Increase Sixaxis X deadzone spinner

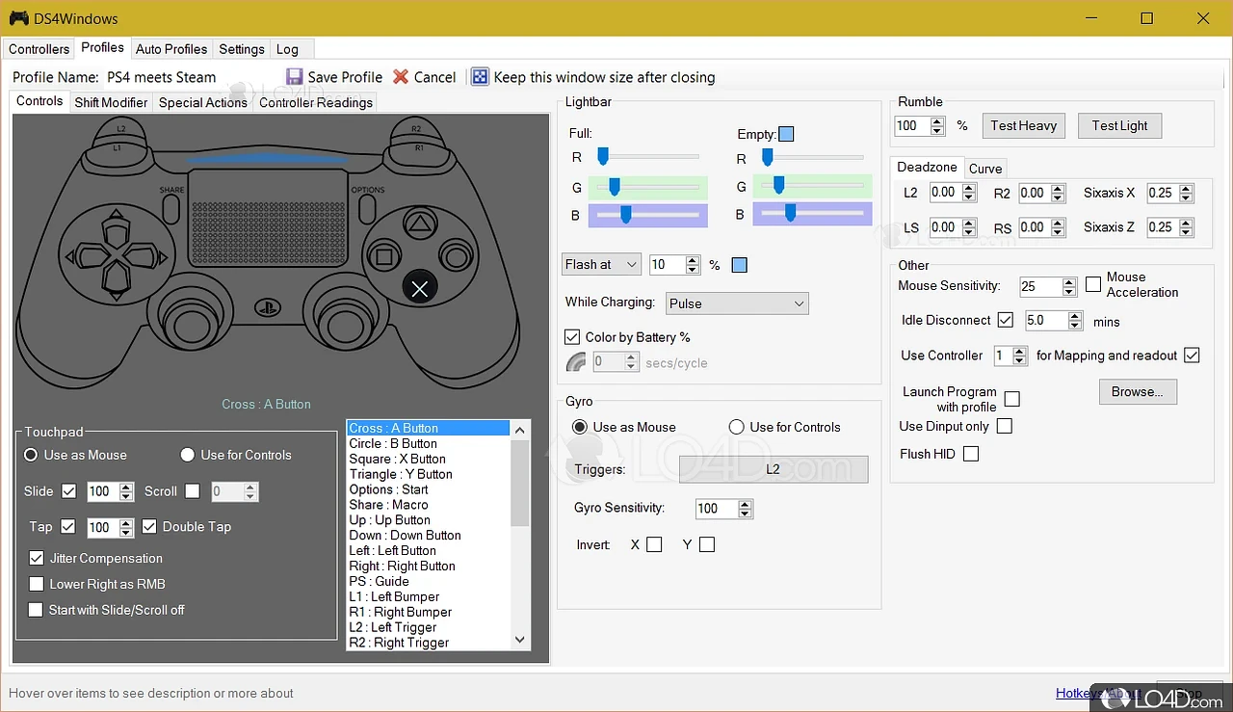coord(1186,189)
